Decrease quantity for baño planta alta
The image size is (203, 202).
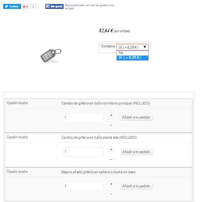click(111, 159)
